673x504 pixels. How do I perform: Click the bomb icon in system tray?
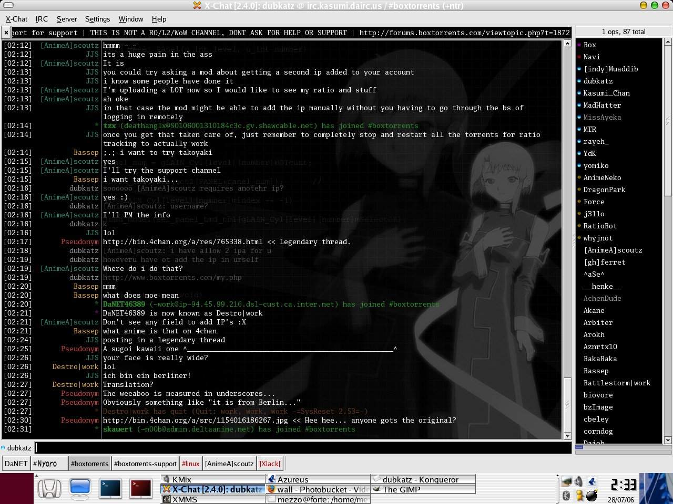592,495
